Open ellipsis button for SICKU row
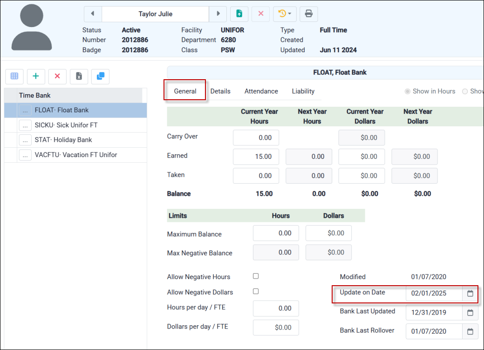This screenshot has height=350, width=484. point(25,125)
